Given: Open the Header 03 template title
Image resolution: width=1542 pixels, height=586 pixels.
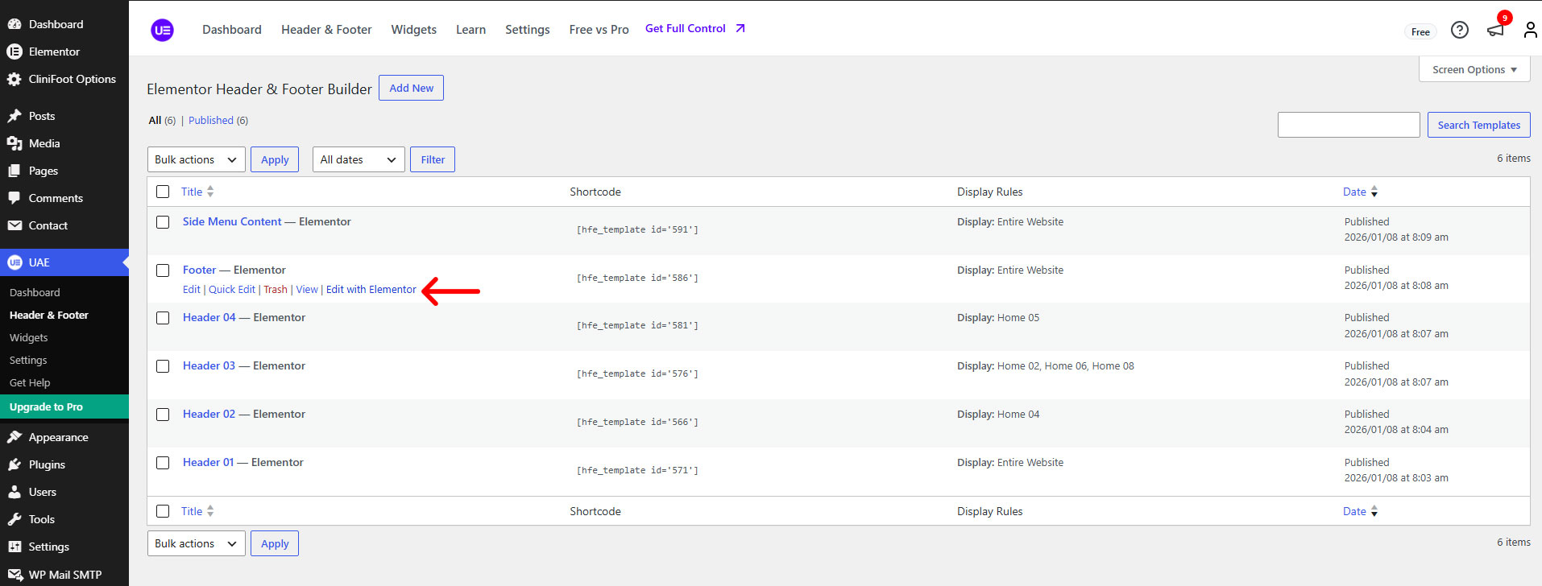Looking at the screenshot, I should tap(209, 365).
